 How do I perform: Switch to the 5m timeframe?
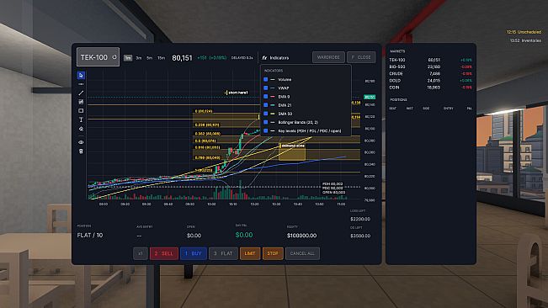tap(150, 58)
